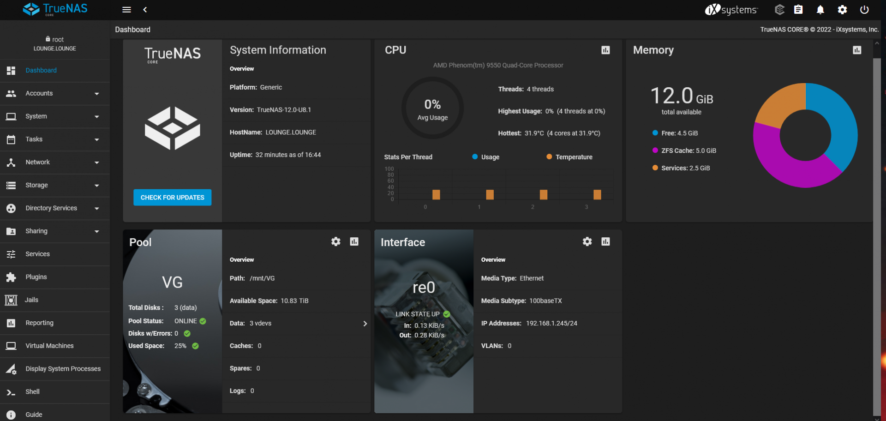Screen dimensions: 886x421
Task: Click the Tasks calendar icon
Action: [11, 139]
